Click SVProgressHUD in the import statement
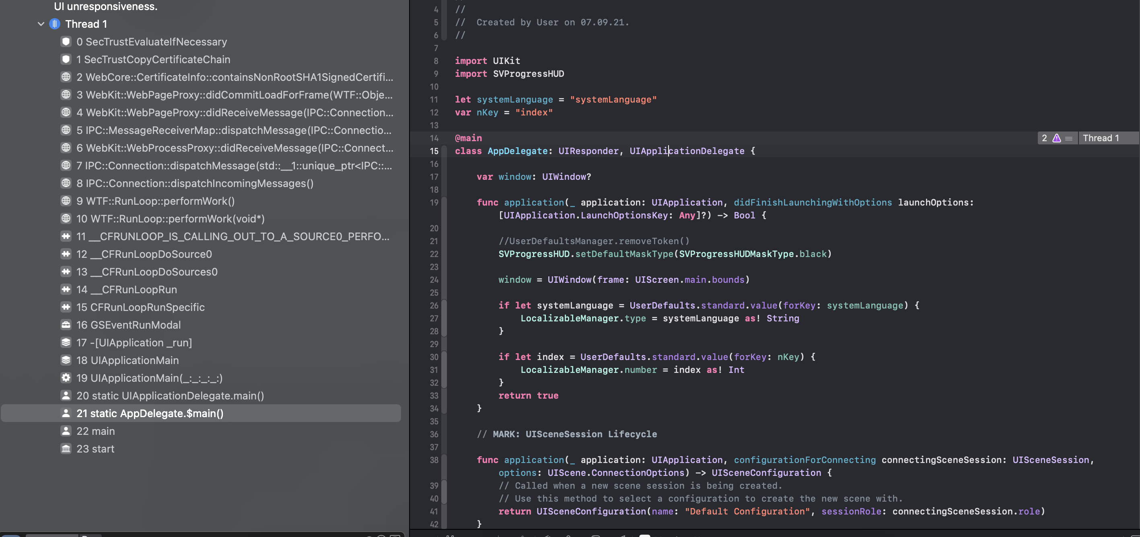Image resolution: width=1140 pixels, height=537 pixels. [x=529, y=74]
